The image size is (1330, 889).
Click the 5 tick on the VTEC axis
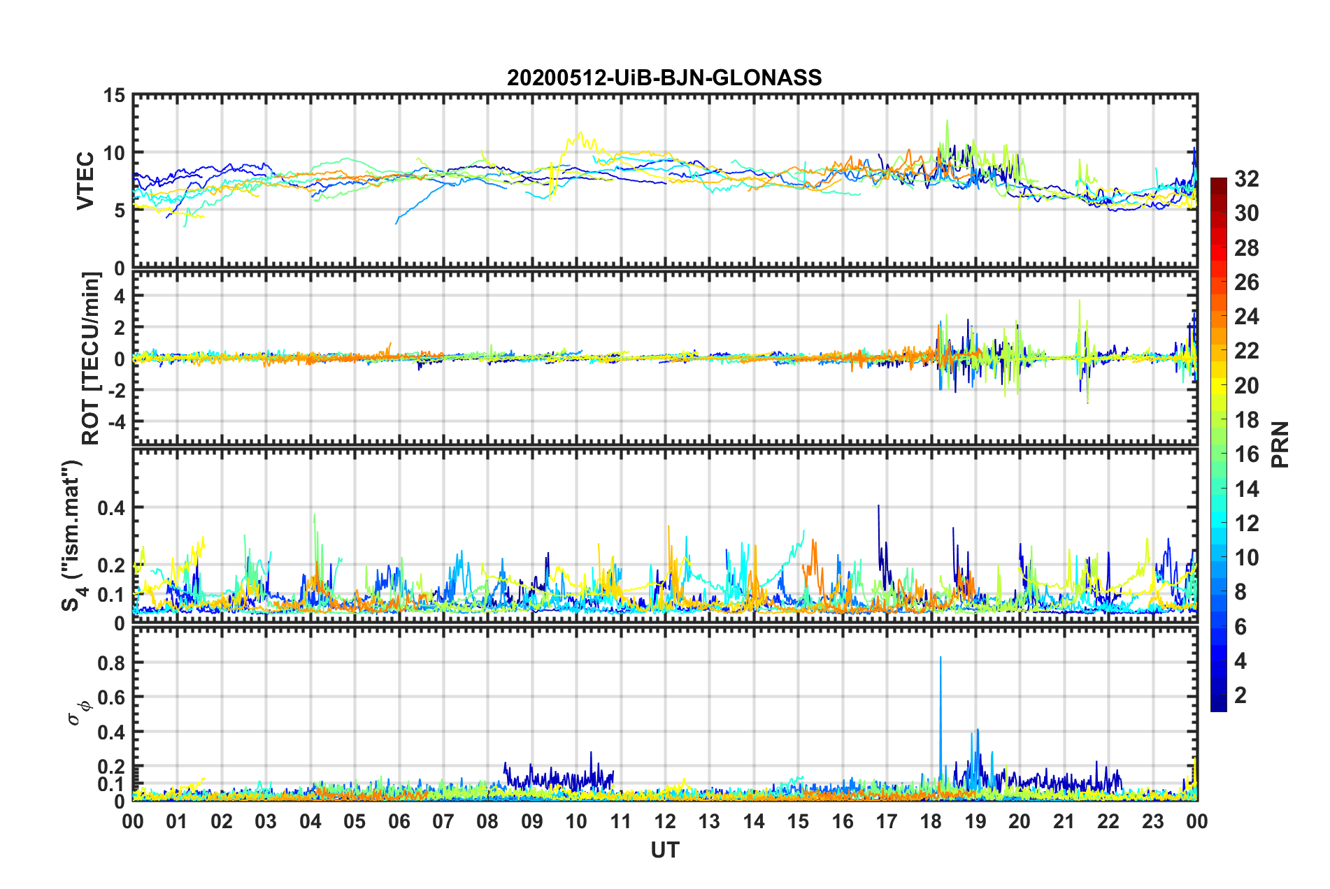[x=120, y=210]
